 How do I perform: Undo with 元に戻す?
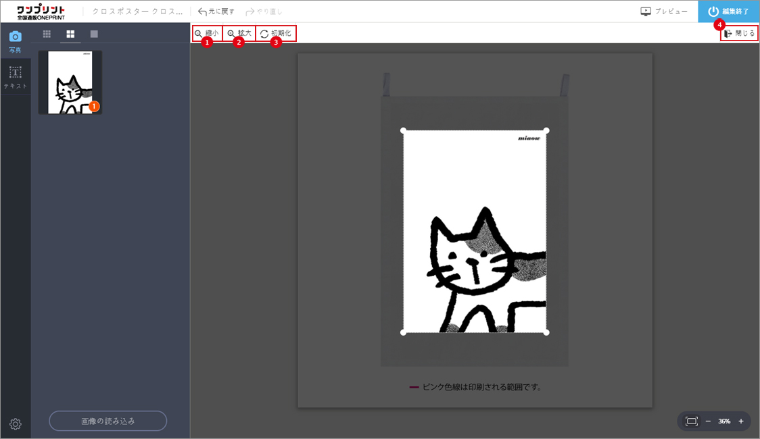pyautogui.click(x=216, y=11)
